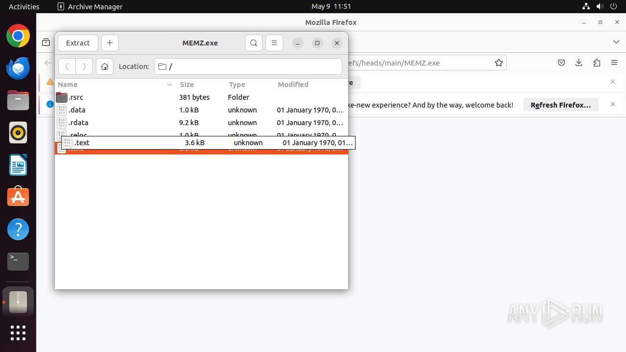Click the .rsrc folder icon
This screenshot has width=626, height=352.
pos(62,97)
